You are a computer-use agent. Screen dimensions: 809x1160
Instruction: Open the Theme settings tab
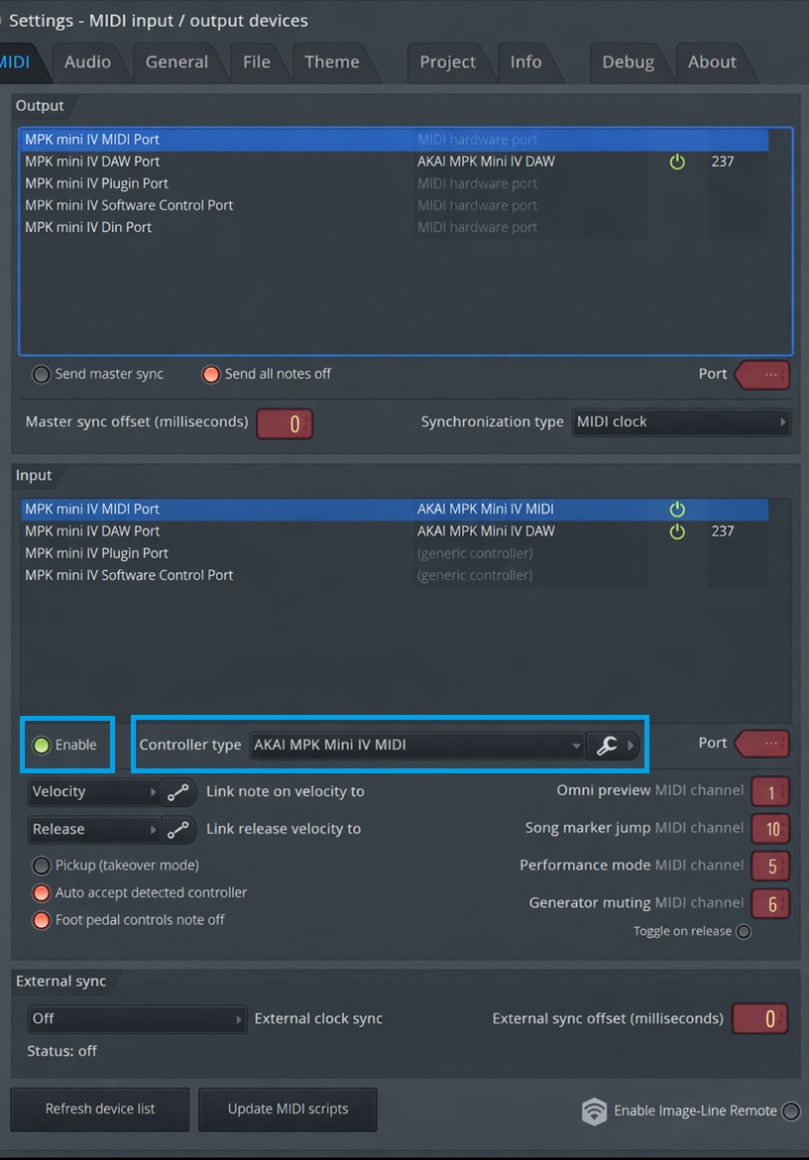click(332, 62)
